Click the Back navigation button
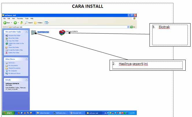Image resolution: width=192 pixels, height=117 pixels. click(7, 23)
